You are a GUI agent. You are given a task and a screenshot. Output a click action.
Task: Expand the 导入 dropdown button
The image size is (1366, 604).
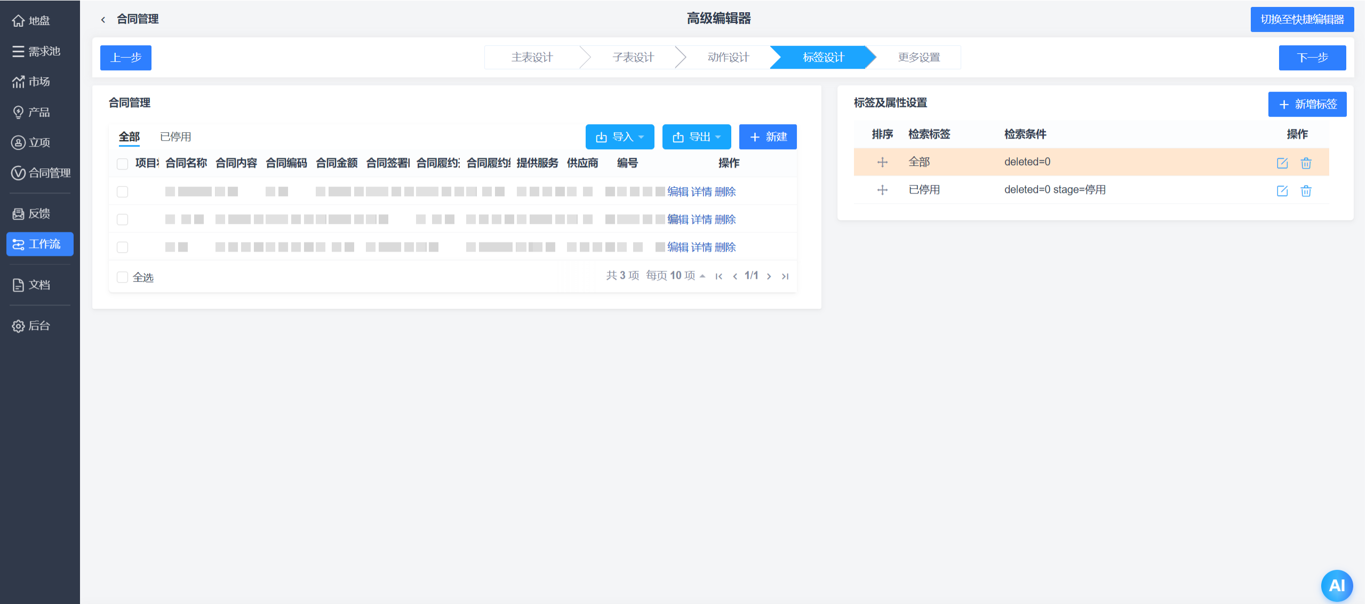pos(619,137)
